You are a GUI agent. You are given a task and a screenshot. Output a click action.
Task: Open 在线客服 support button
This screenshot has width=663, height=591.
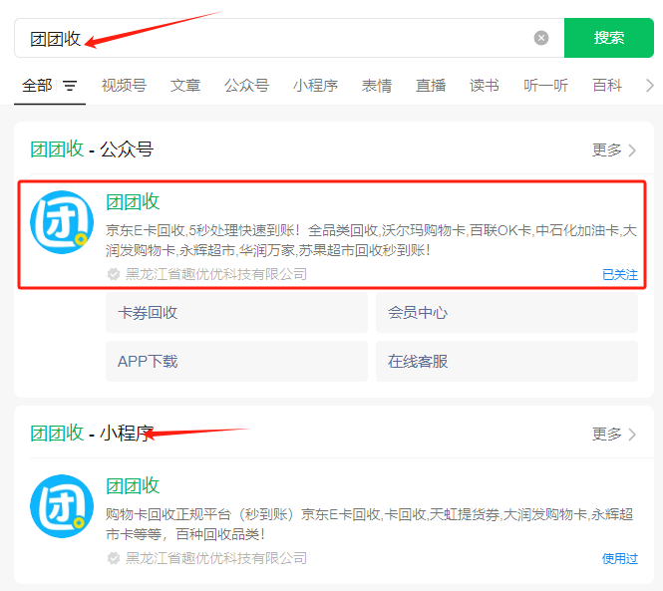click(x=506, y=361)
